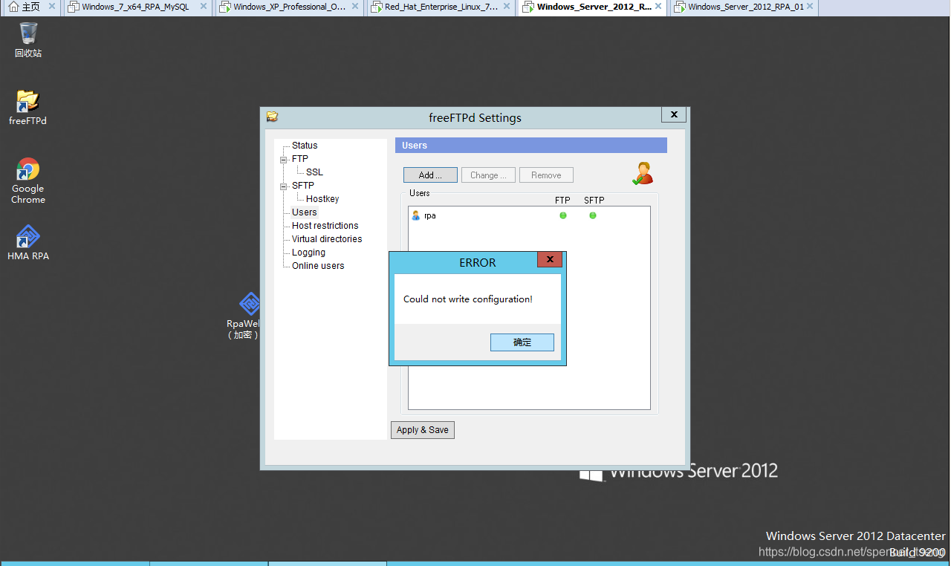Click the Remove user button
This screenshot has height=566, width=951.
point(546,175)
